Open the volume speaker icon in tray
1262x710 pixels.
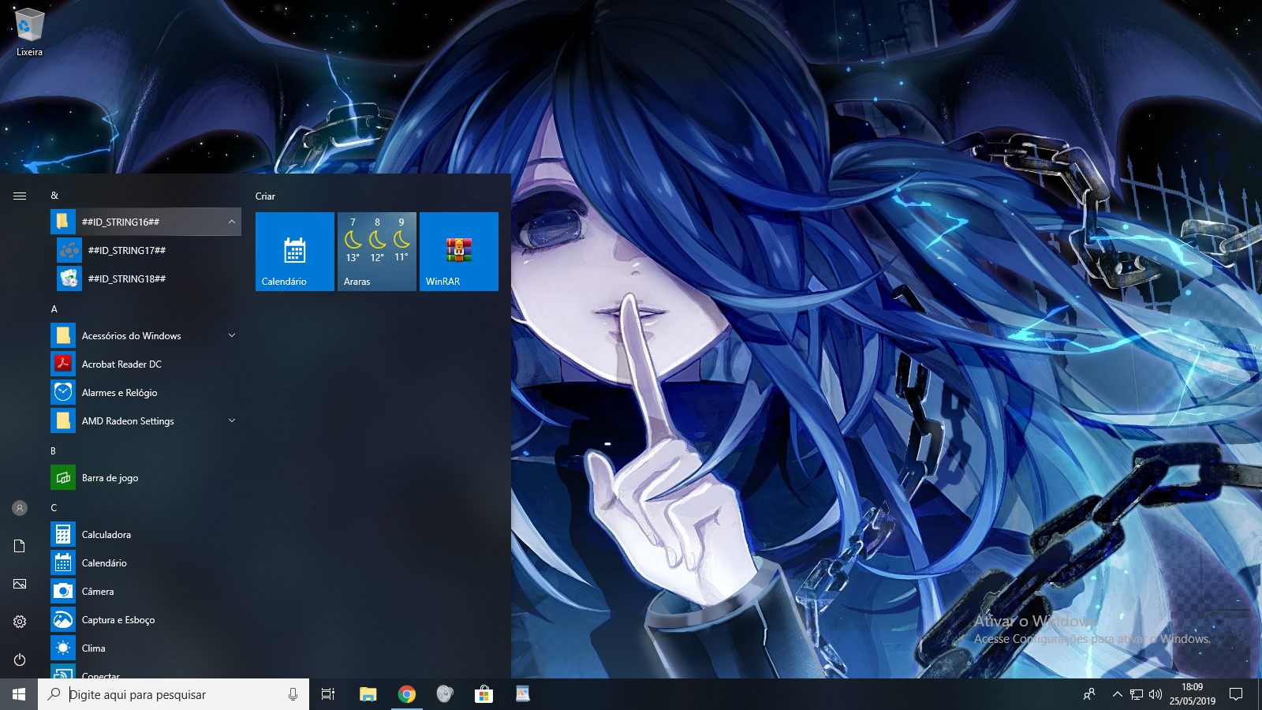pos(1156,694)
